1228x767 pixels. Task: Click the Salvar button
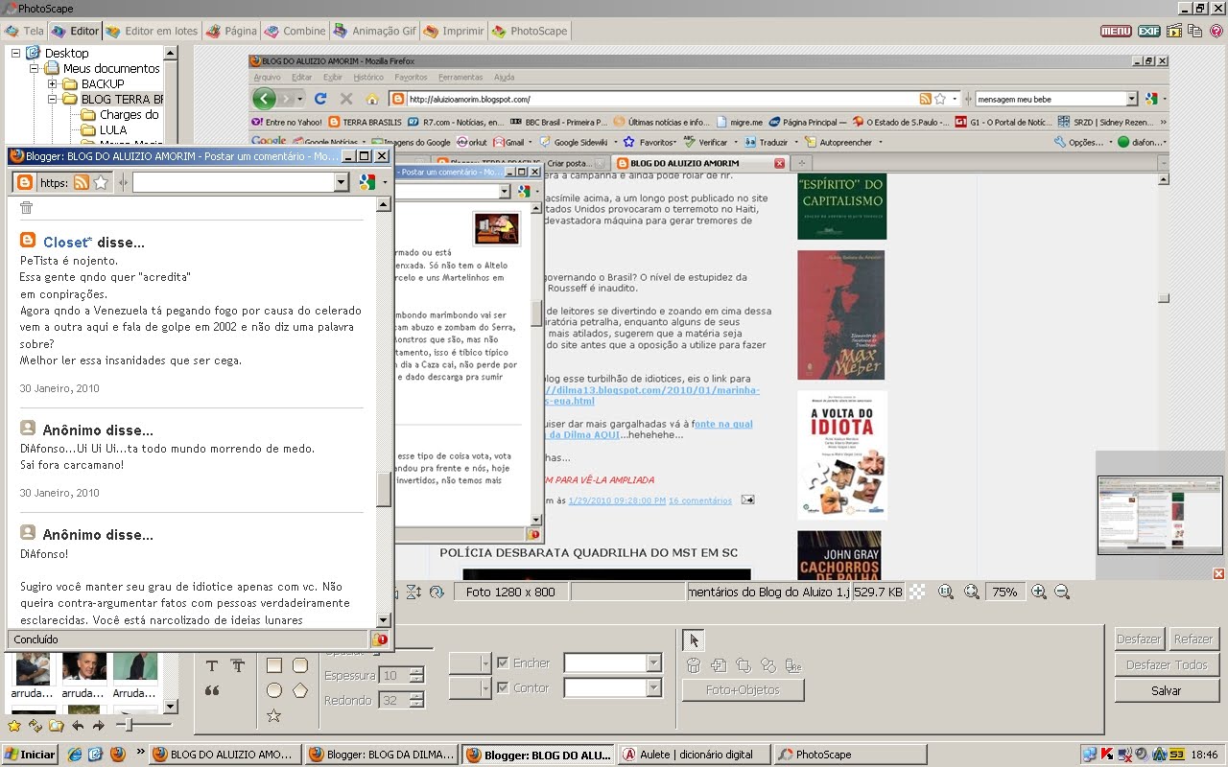(x=1166, y=690)
